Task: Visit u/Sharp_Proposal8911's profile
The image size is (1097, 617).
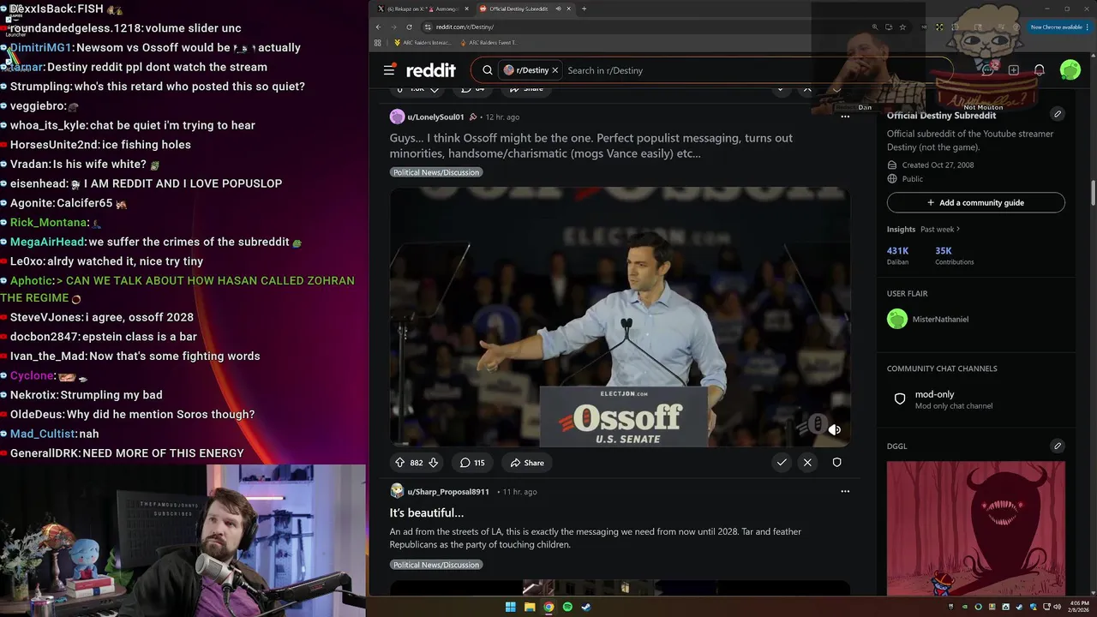Action: pyautogui.click(x=448, y=492)
